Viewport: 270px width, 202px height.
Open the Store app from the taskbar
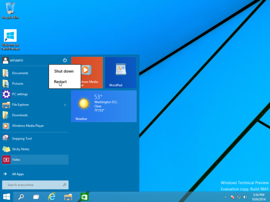[x=85, y=197]
